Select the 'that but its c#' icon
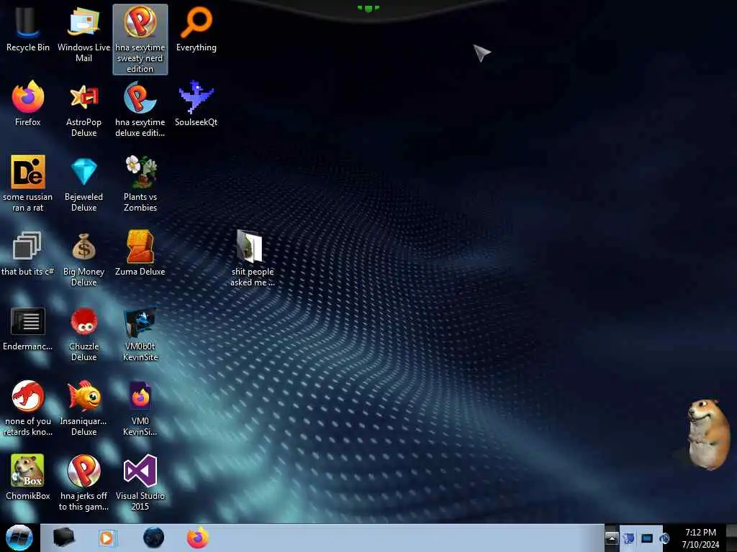737x552 pixels. pos(28,253)
